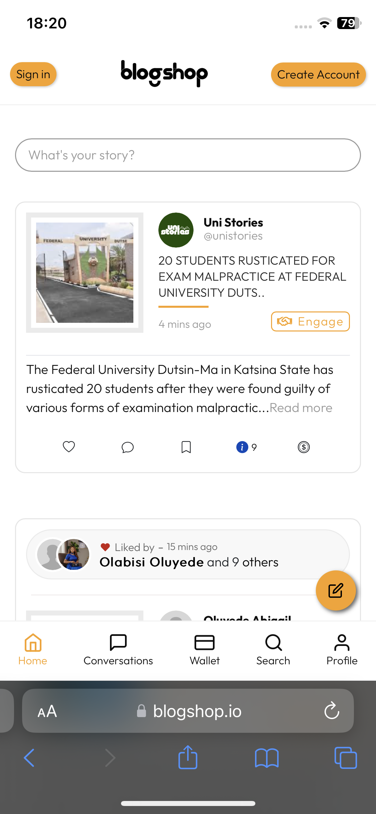The image size is (376, 814).
Task: Open comments on the Uni Stories post
Action: [128, 447]
